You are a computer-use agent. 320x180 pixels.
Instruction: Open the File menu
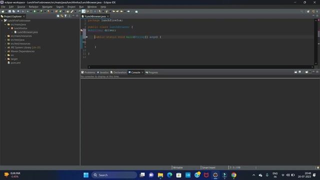tap(3, 6)
